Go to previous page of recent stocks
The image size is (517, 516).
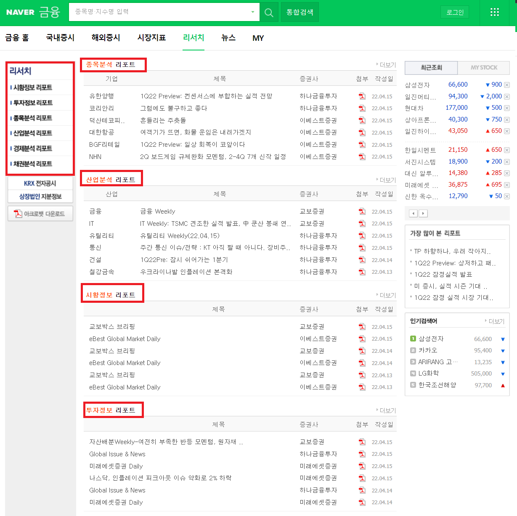click(x=414, y=213)
